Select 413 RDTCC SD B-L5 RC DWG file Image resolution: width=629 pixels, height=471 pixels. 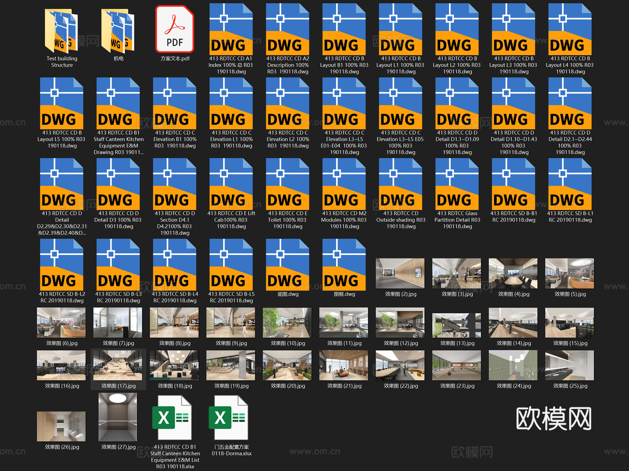click(231, 265)
